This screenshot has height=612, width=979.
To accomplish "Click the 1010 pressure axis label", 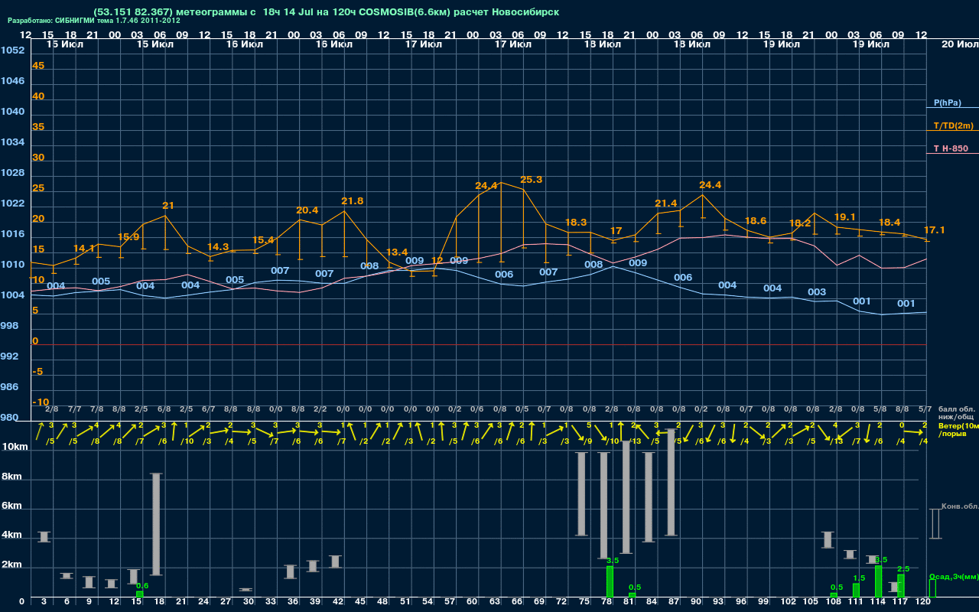I will click(12, 265).
